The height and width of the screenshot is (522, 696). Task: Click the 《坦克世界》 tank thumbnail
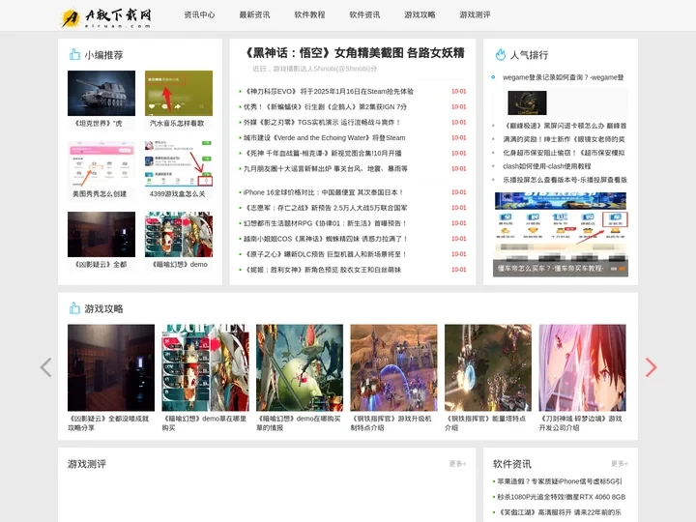point(101,93)
